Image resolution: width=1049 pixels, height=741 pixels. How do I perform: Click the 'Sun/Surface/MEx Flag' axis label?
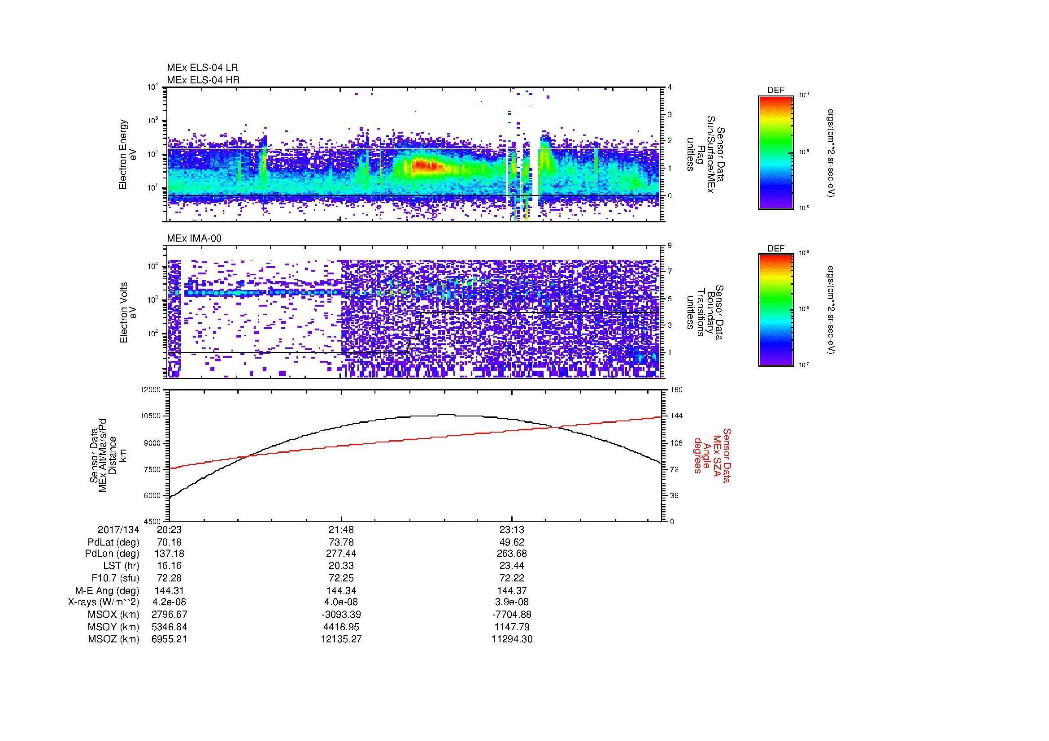[705, 154]
